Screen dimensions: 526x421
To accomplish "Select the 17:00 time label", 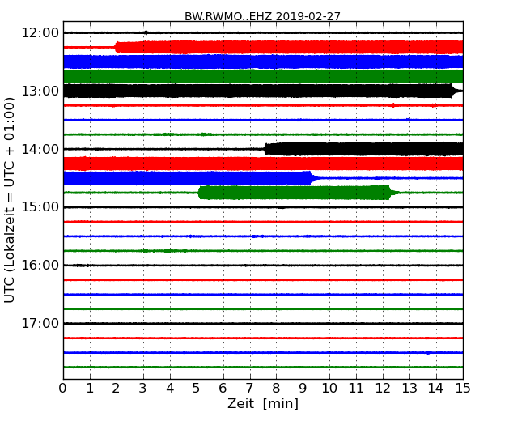I will (x=40, y=323).
